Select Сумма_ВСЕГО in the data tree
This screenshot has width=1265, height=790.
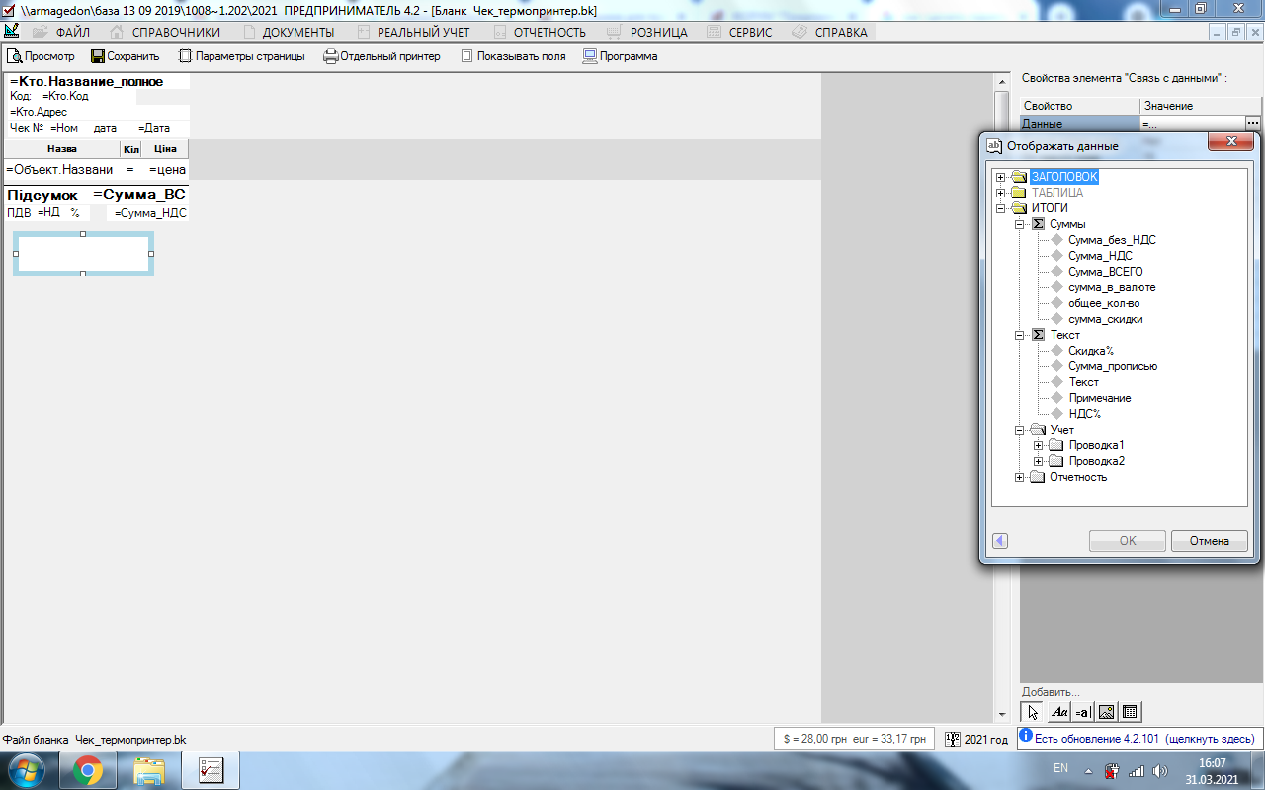[x=1105, y=272]
